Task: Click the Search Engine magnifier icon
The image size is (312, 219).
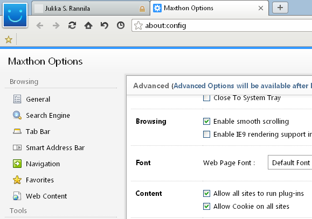Action: click(x=17, y=115)
